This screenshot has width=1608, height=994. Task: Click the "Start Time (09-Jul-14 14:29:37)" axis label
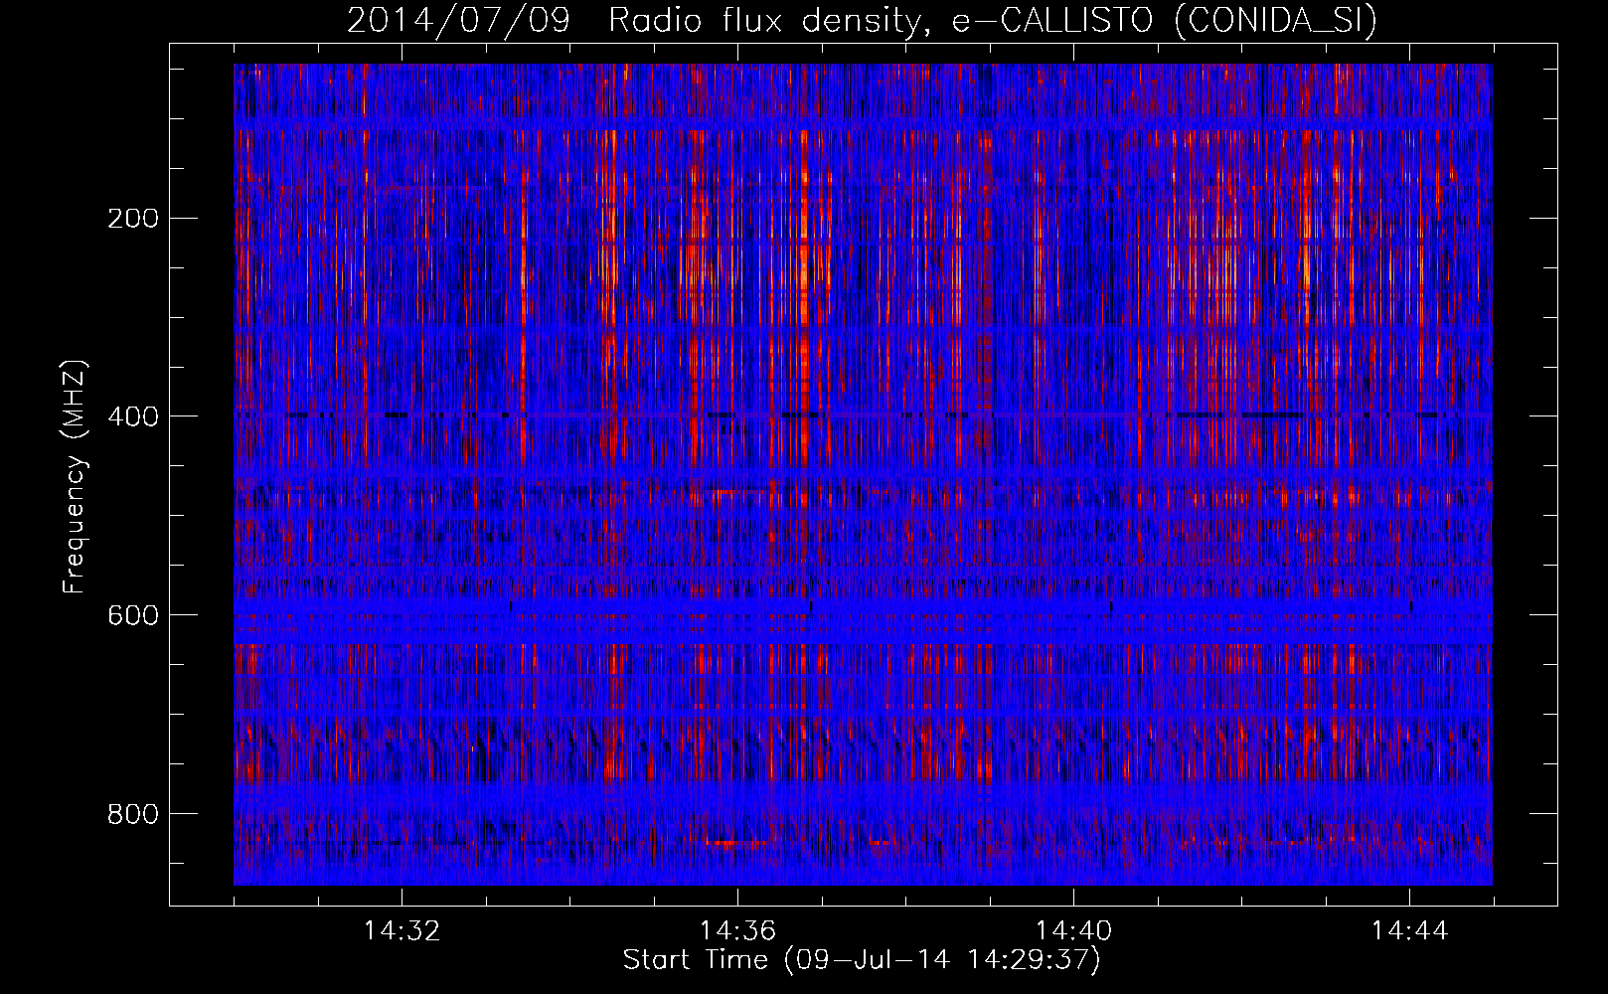862,960
